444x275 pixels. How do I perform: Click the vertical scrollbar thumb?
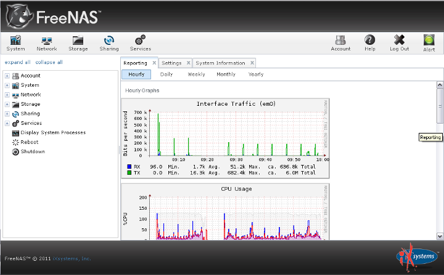[x=440, y=106]
